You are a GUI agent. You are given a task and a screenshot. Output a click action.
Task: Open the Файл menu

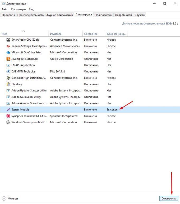pos(5,9)
